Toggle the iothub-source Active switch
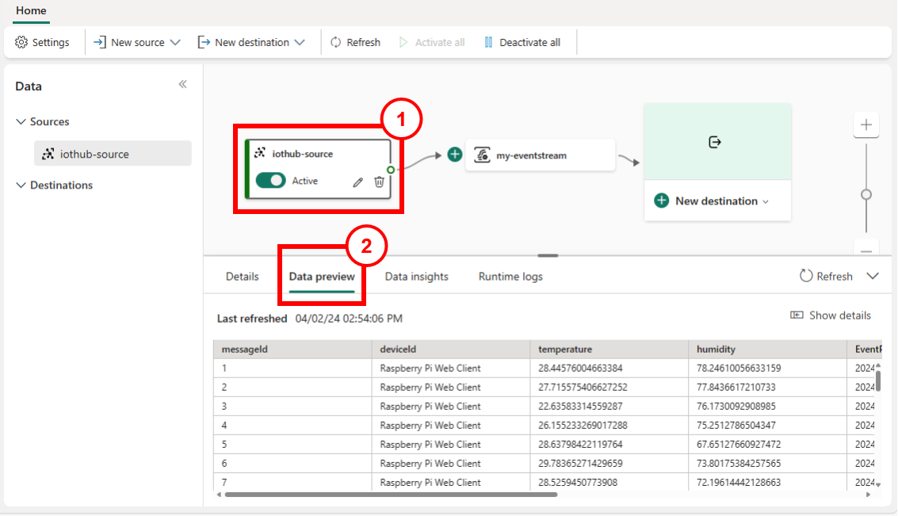 click(270, 181)
